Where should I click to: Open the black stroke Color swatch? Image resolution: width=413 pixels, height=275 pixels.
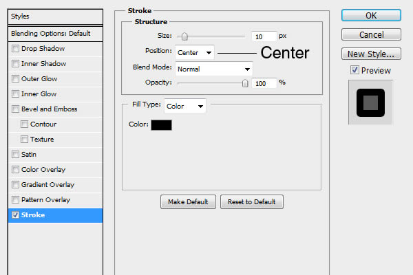(161, 124)
